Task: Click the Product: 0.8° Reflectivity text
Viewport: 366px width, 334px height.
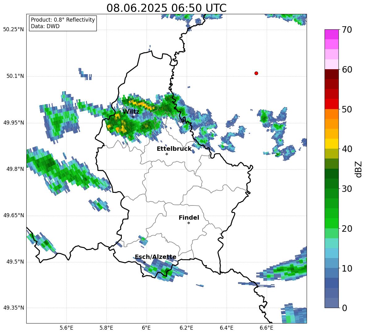Action: pos(63,20)
